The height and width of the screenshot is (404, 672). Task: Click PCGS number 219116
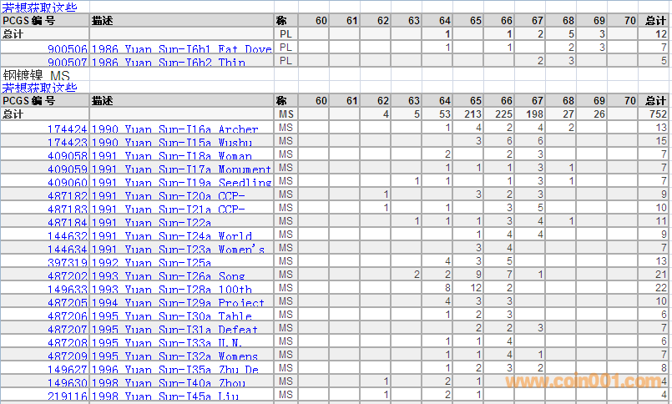67,396
